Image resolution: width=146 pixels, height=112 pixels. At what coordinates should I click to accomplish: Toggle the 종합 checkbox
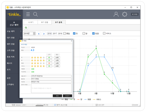tap(64, 33)
